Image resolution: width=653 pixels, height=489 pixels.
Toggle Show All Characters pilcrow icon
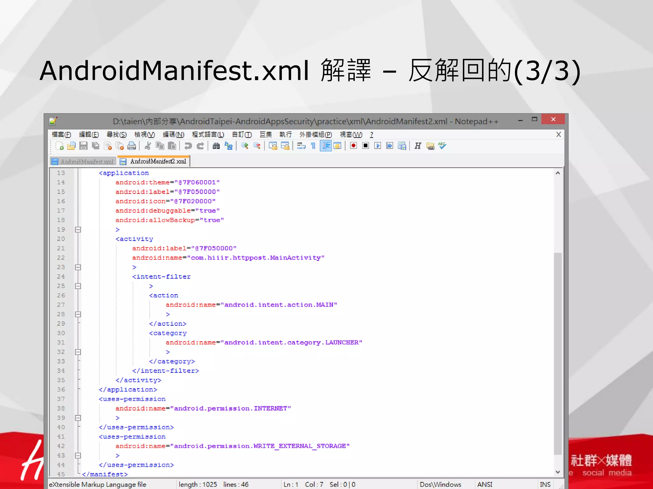pyautogui.click(x=313, y=146)
